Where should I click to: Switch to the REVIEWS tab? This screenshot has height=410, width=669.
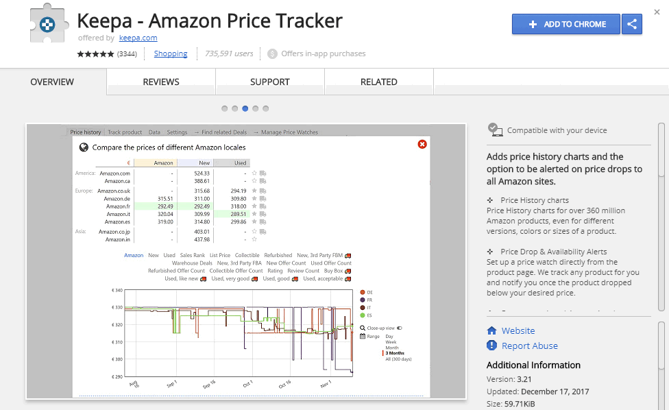point(161,82)
